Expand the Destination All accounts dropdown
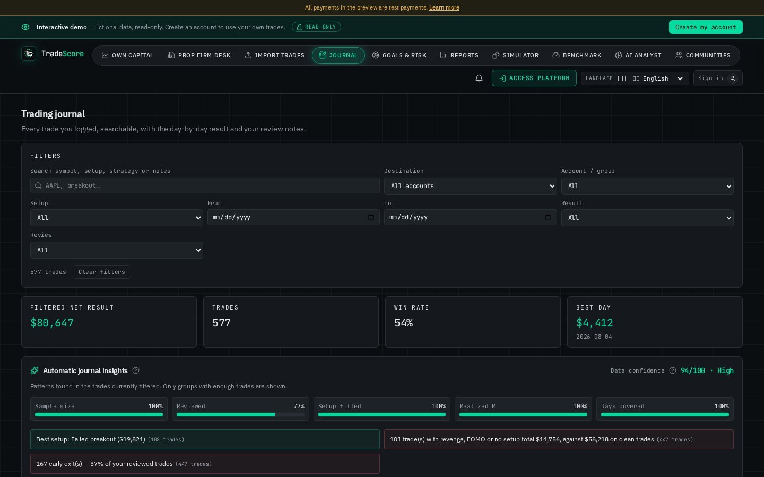 (x=471, y=186)
